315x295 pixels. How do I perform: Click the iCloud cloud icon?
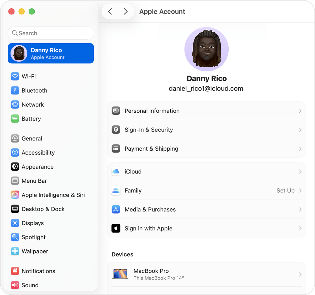[116, 171]
